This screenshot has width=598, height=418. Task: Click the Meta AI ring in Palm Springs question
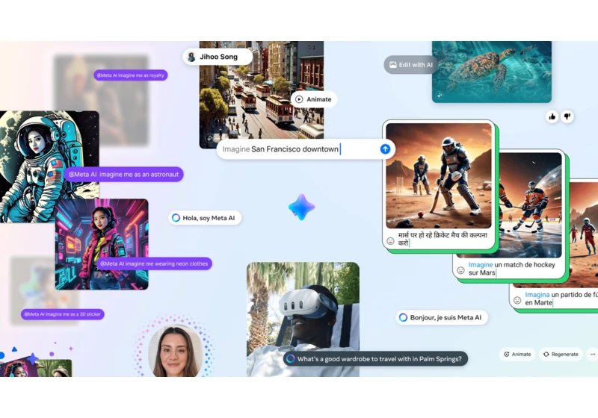coord(291,358)
